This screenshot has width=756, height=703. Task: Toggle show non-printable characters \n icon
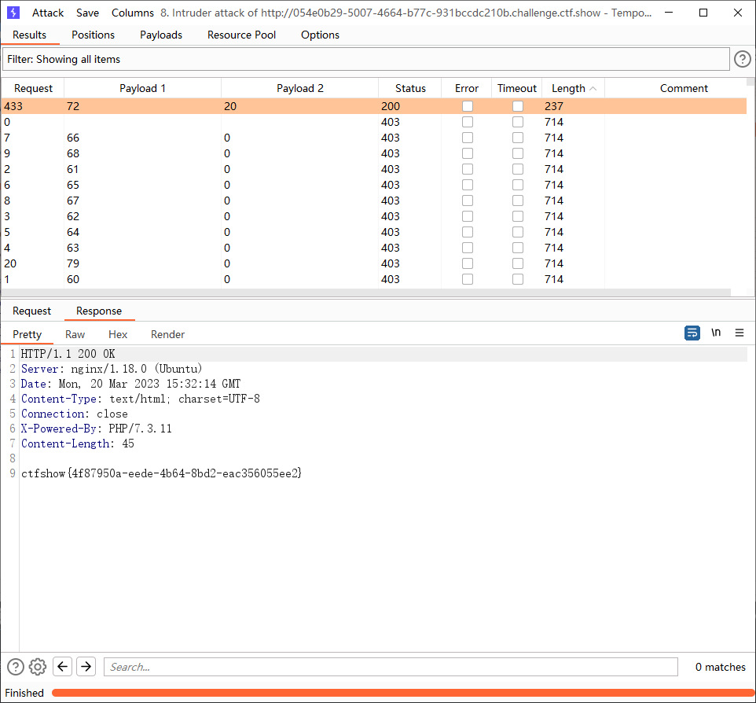pyautogui.click(x=716, y=333)
